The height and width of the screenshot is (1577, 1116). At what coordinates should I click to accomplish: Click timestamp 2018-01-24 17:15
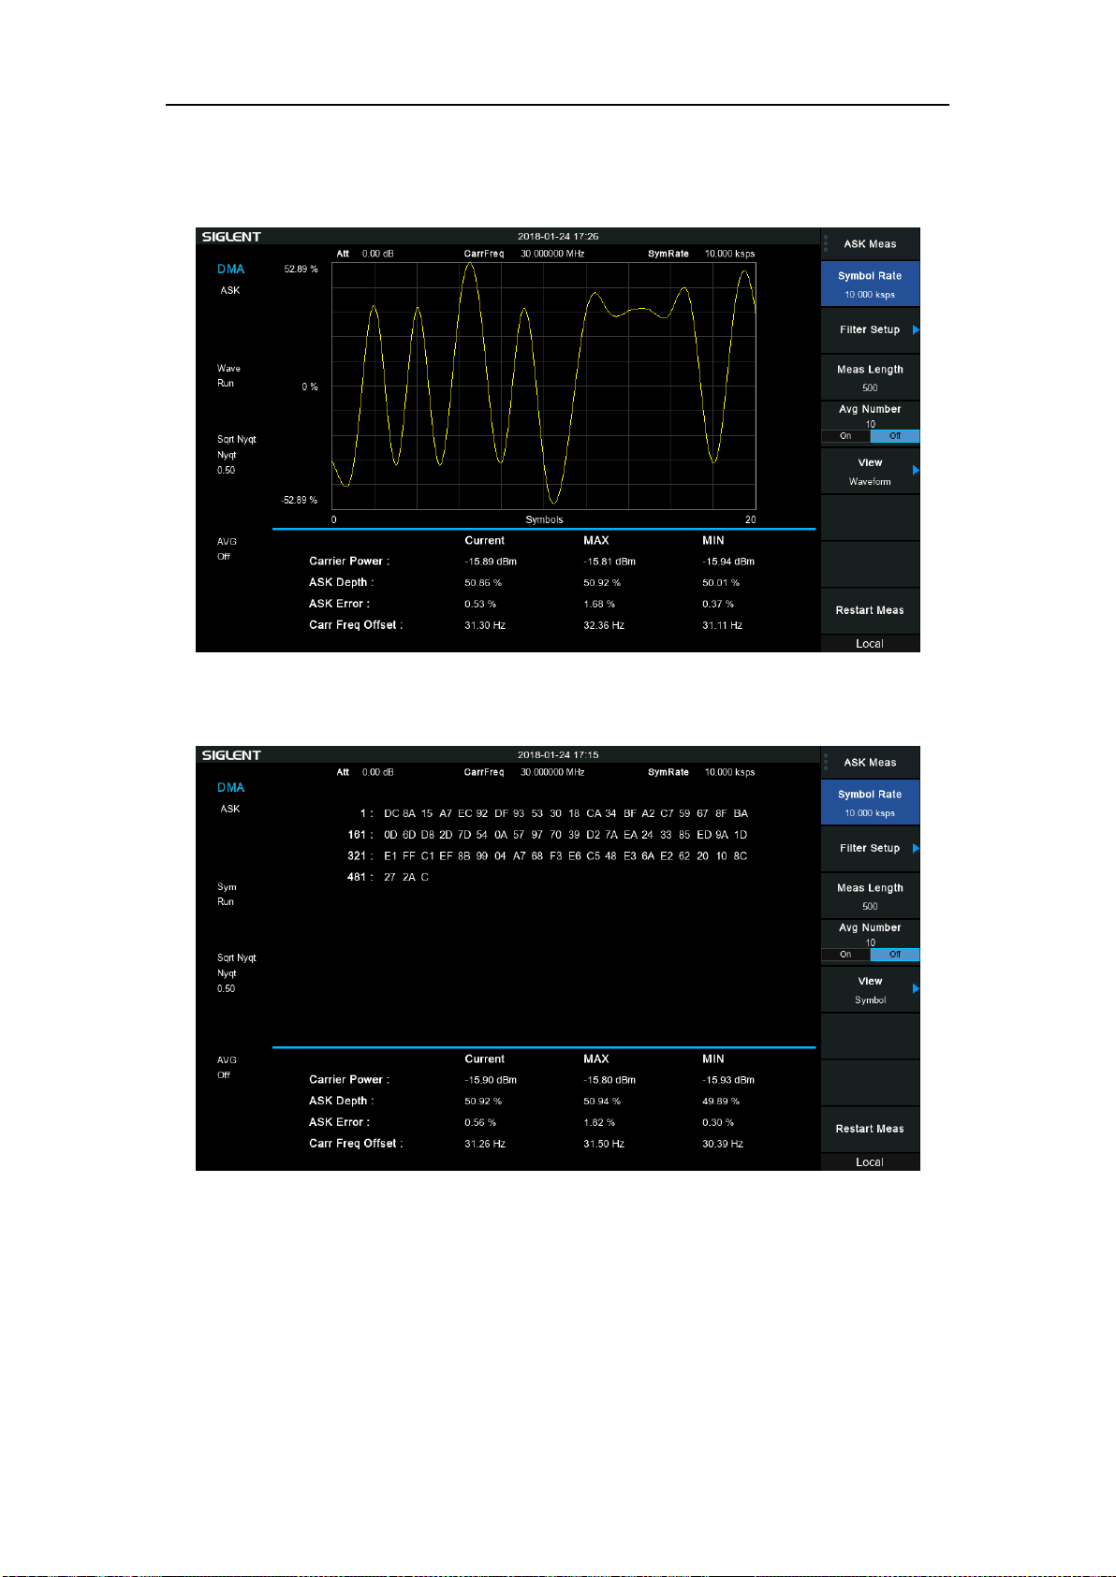point(558,754)
